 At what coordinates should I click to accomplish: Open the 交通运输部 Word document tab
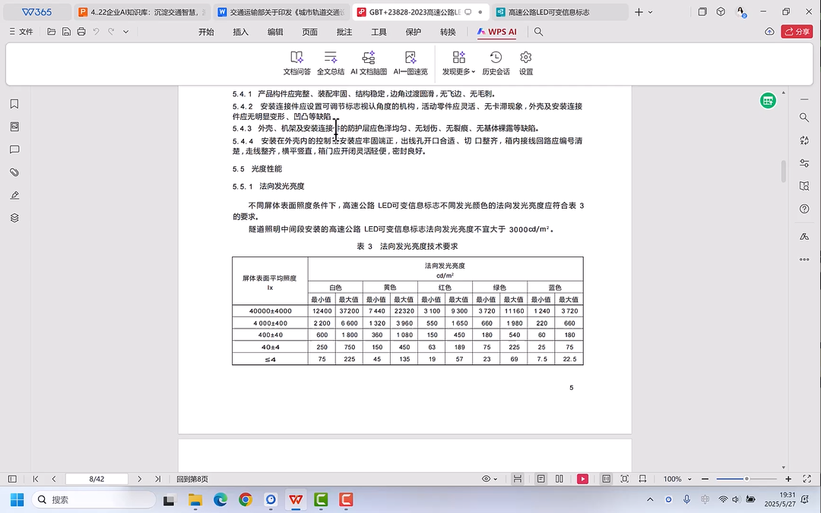(281, 12)
